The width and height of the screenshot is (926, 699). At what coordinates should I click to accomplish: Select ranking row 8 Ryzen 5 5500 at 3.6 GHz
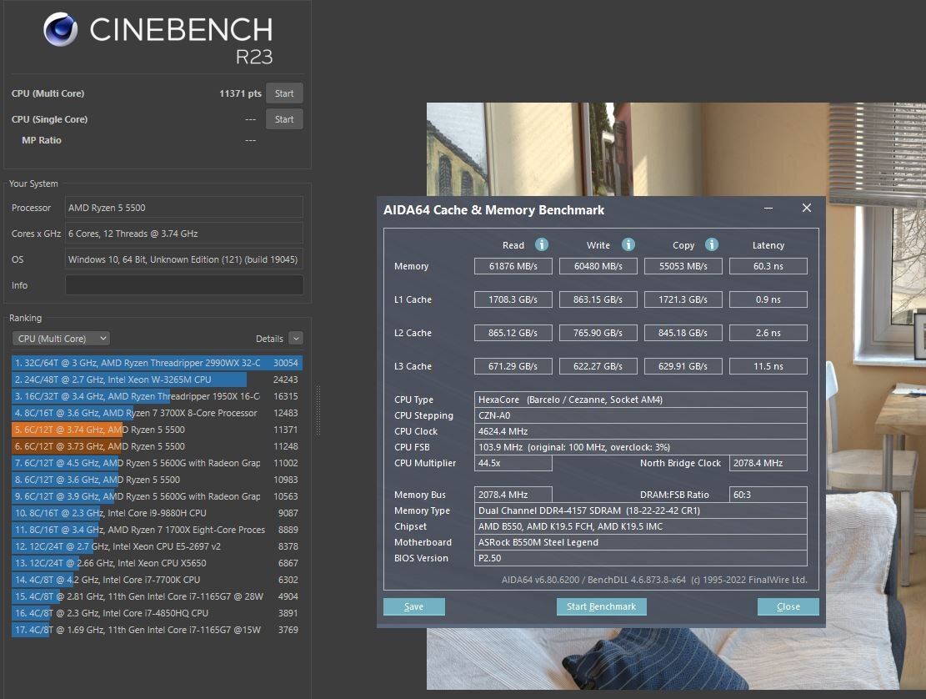tap(157, 480)
